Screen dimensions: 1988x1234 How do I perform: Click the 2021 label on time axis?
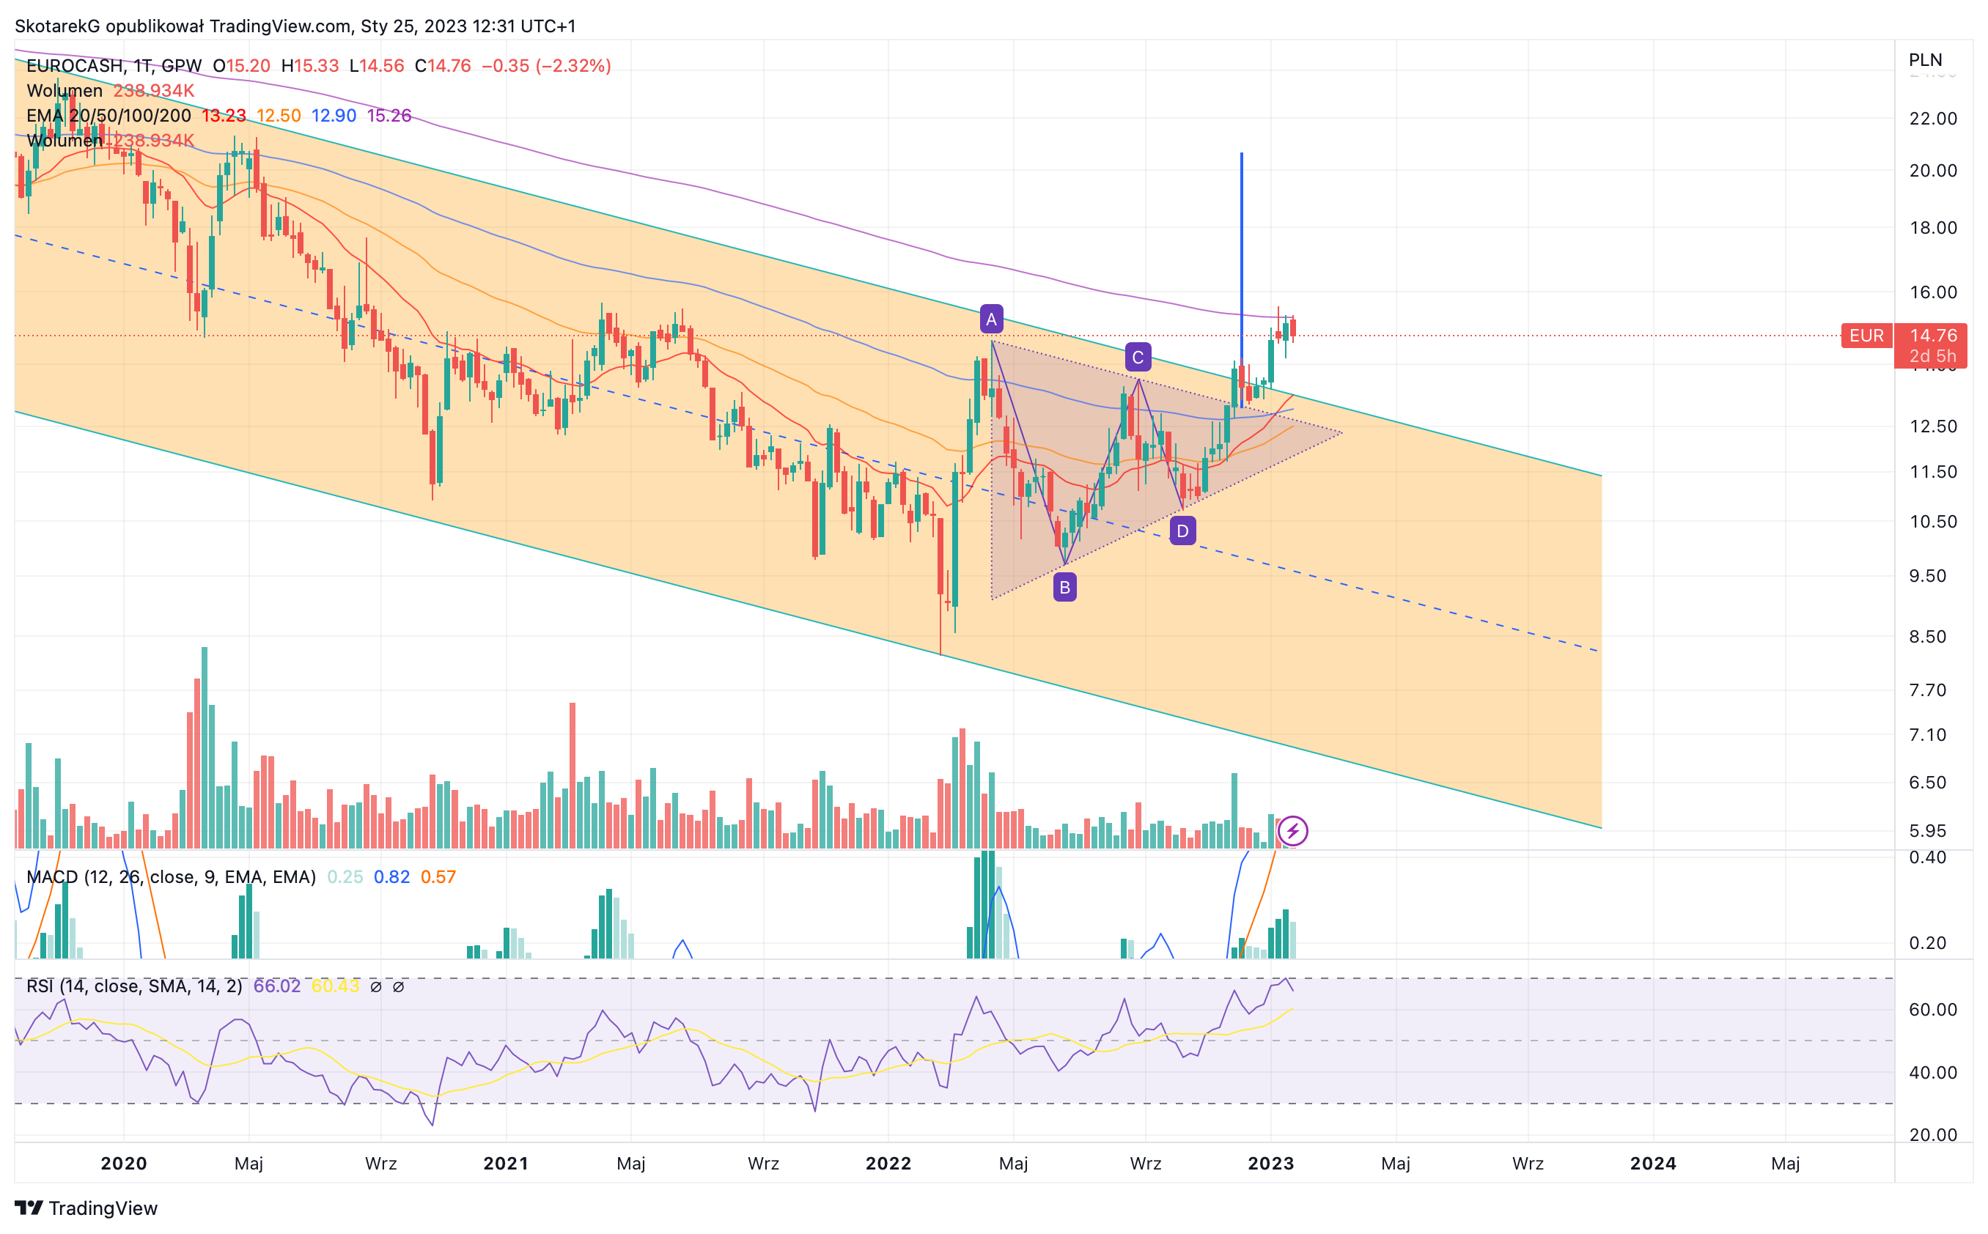pos(505,1163)
